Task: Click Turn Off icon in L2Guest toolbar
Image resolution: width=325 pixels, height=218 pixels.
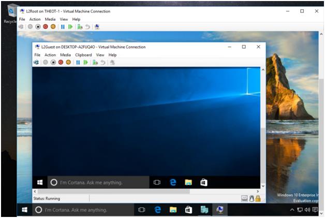Action: (x=53, y=62)
